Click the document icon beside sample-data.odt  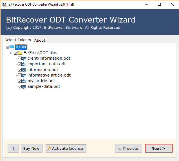click(24, 87)
